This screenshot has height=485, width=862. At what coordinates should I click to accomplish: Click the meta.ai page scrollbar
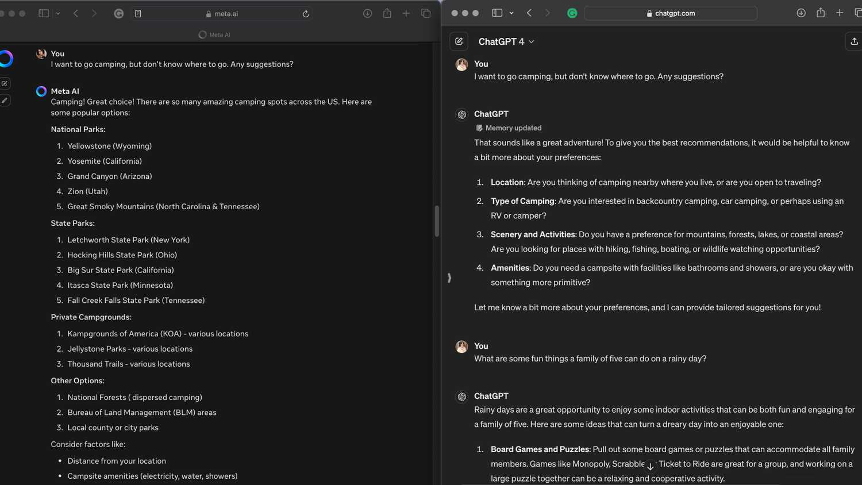(437, 221)
